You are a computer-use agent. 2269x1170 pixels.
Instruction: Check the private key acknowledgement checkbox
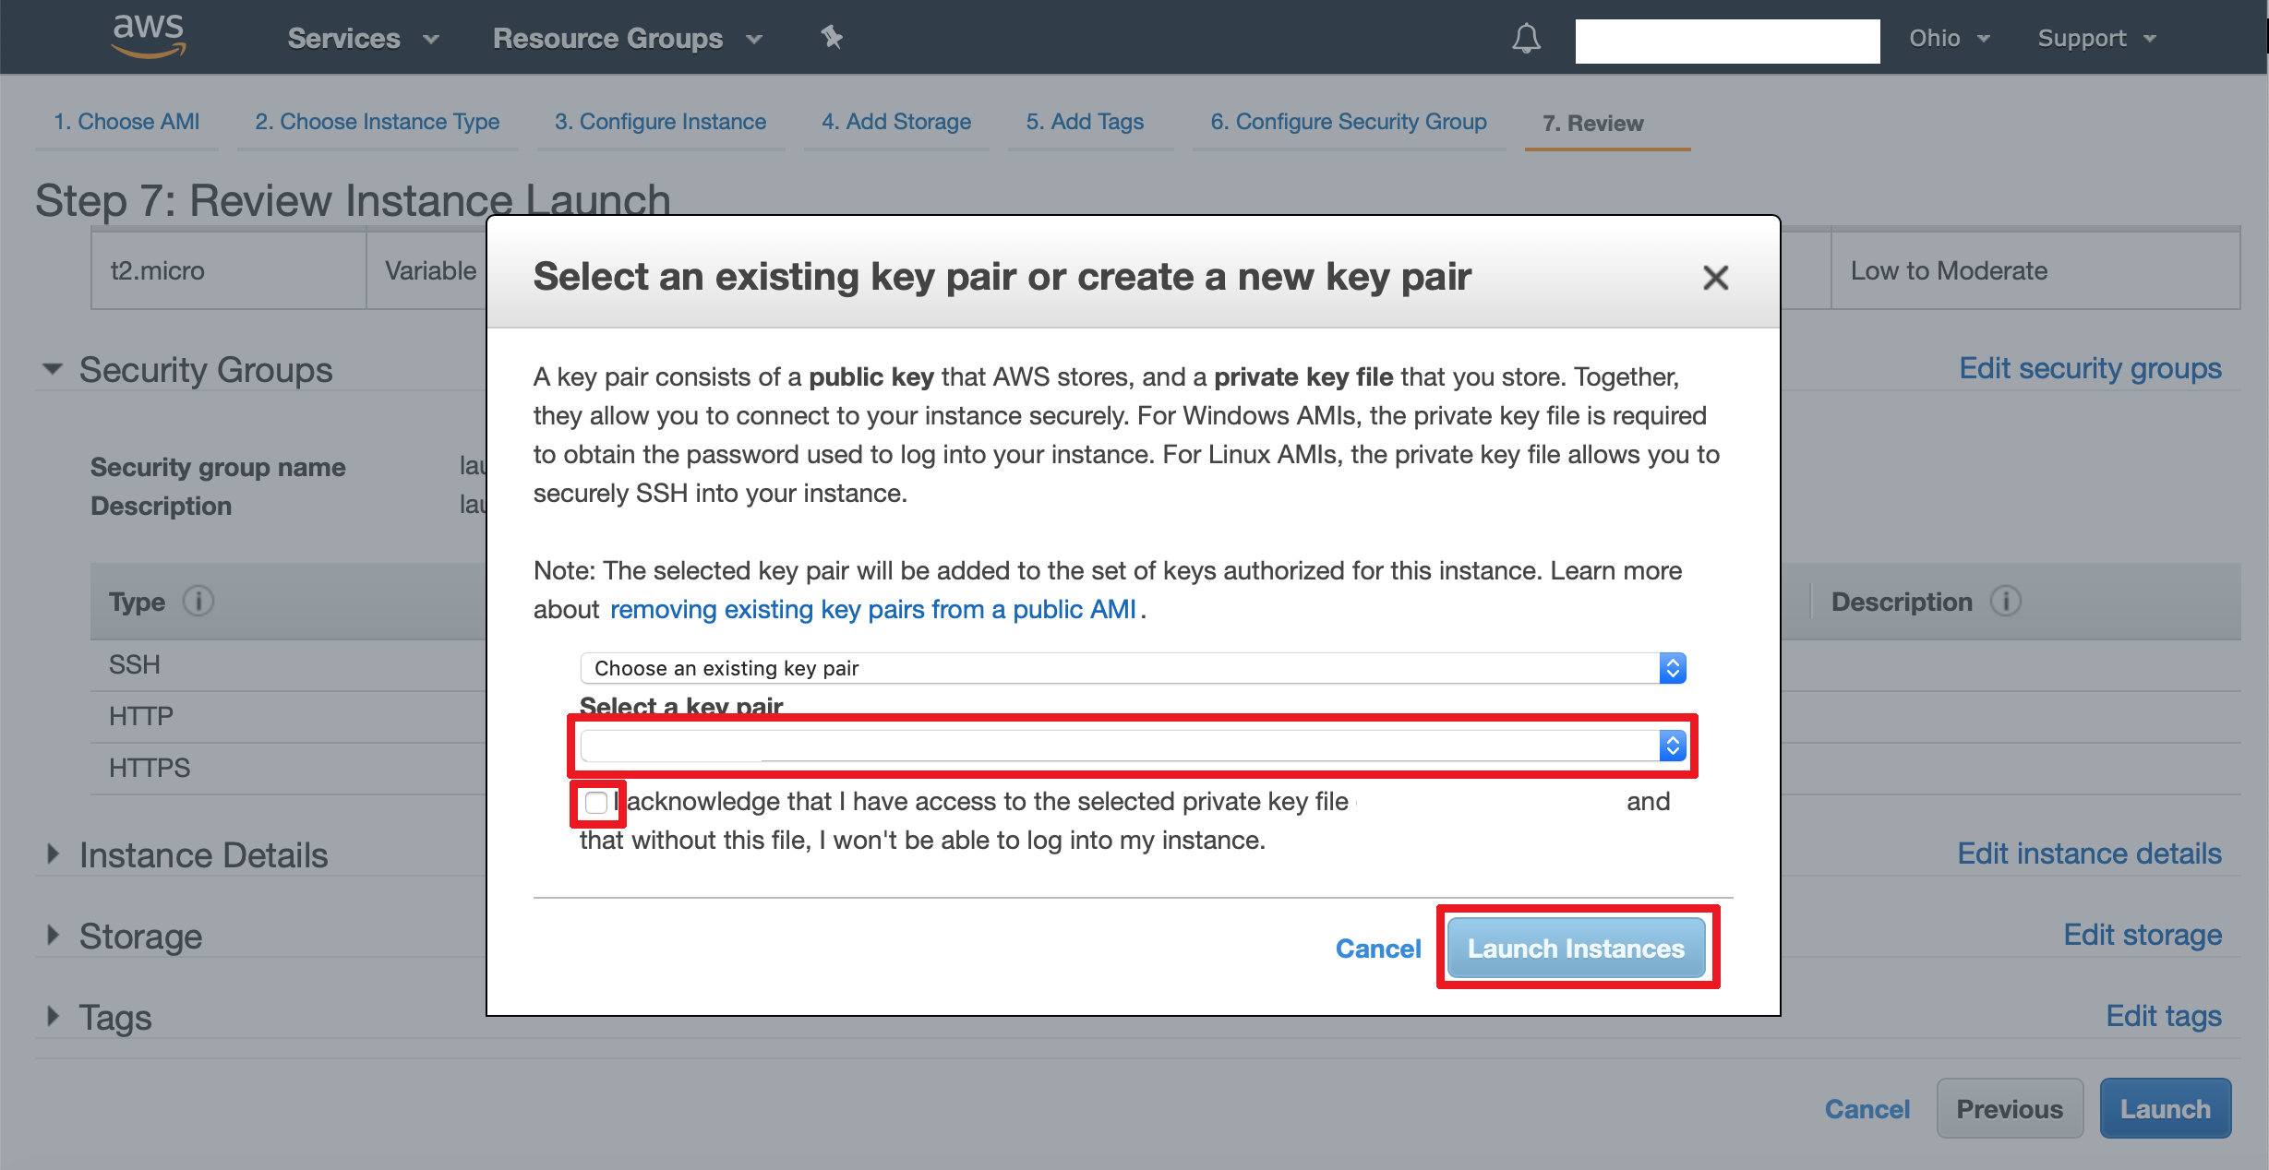[596, 803]
